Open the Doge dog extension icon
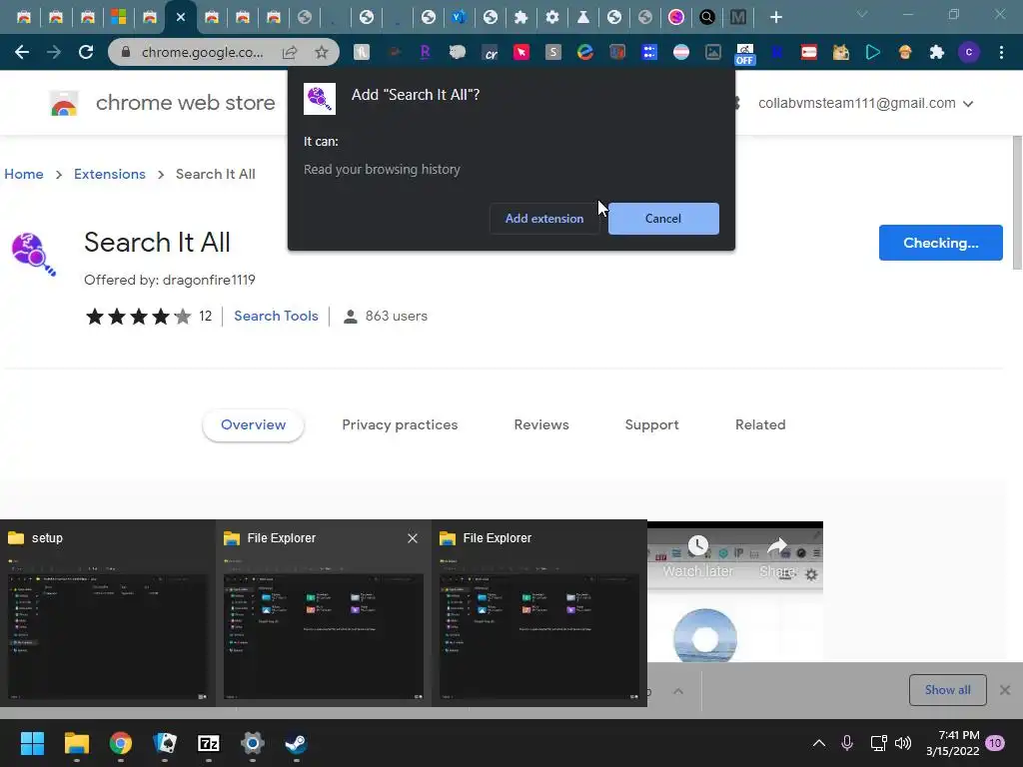 pos(841,52)
